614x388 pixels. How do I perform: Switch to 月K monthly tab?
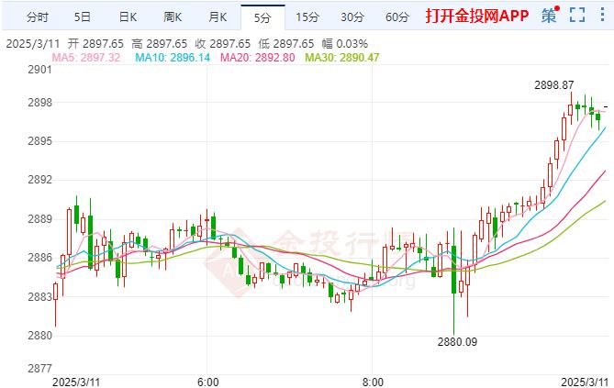218,17
